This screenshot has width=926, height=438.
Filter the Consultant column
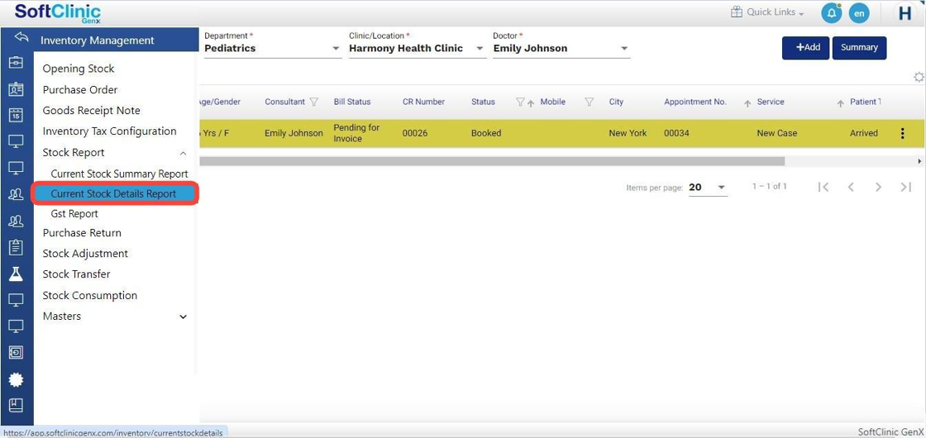[x=314, y=102]
